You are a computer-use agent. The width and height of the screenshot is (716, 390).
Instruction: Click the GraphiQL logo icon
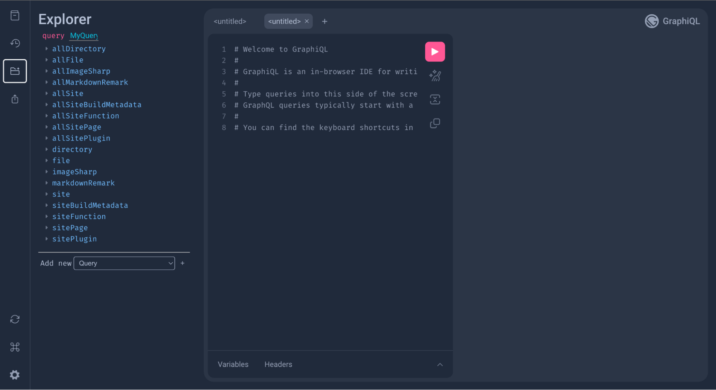(651, 21)
